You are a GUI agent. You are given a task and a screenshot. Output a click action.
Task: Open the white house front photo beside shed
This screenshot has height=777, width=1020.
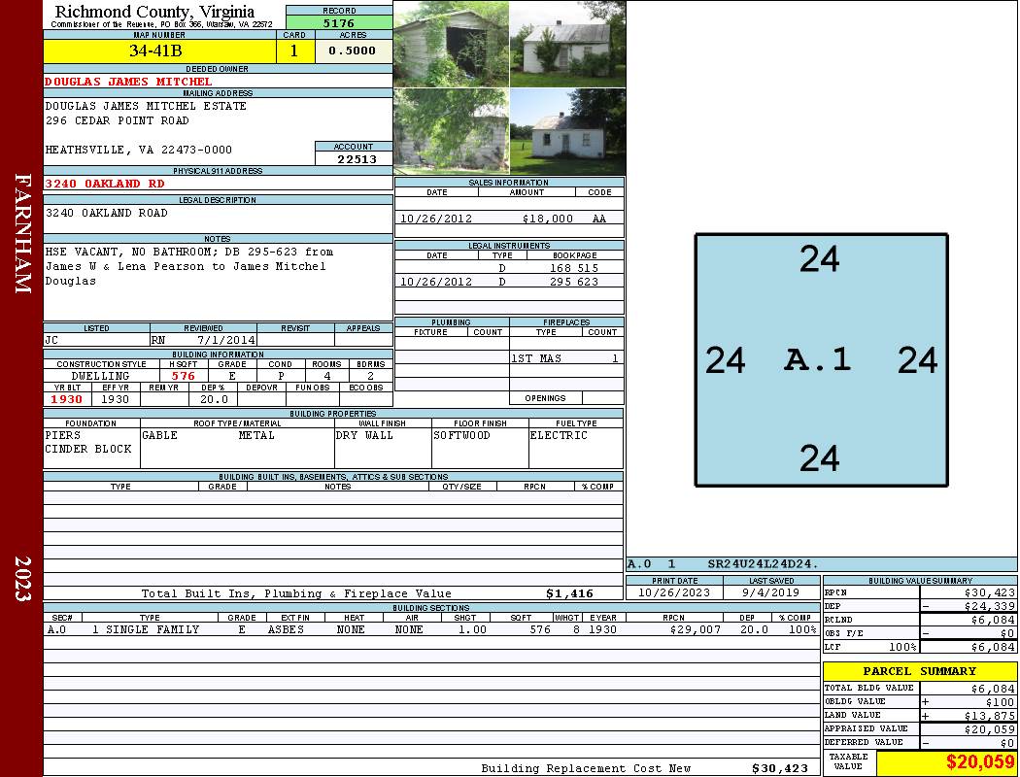(567, 44)
